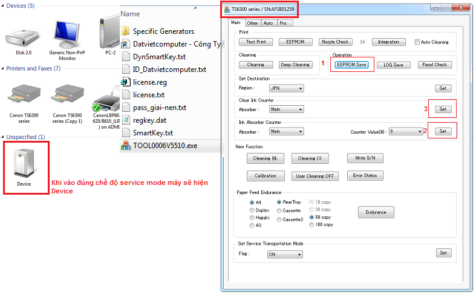This screenshot has width=476, height=298.
Task: Click the Integration button
Action: tap(388, 42)
